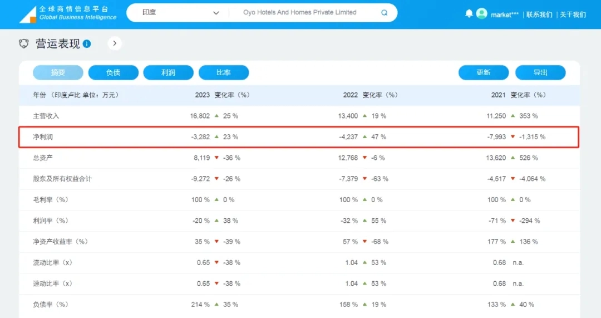The image size is (601, 318).
Task: Click the user avatar icon
Action: tap(482, 14)
